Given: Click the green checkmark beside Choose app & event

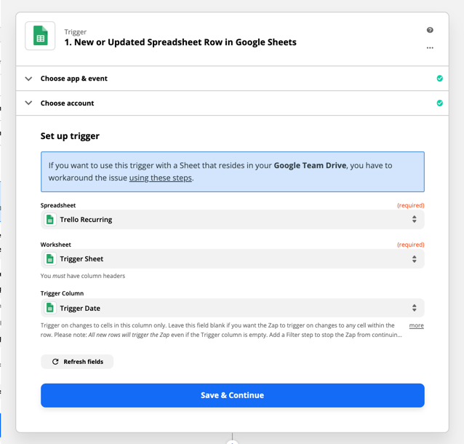Looking at the screenshot, I should (440, 78).
